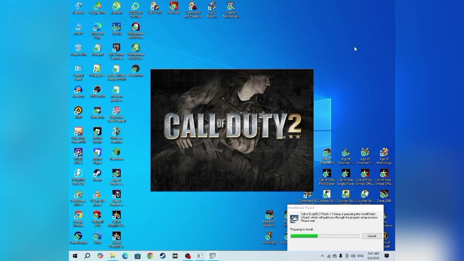The width and height of the screenshot is (464, 261).
Task: Show hidden system tray icons
Action: 322,256
